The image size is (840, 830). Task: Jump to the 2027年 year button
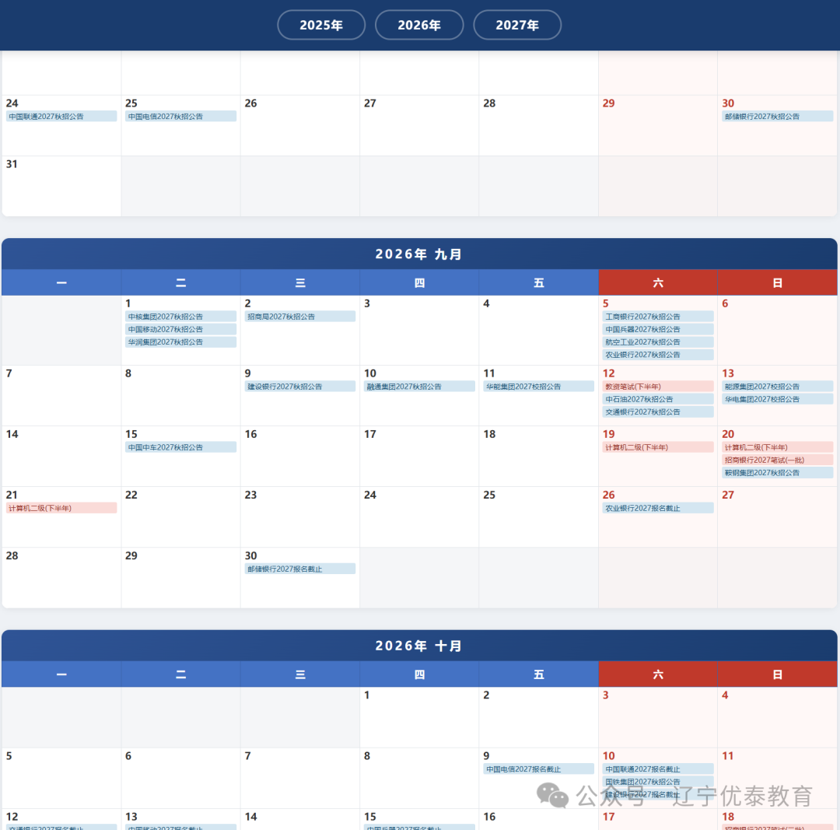pyautogui.click(x=517, y=25)
